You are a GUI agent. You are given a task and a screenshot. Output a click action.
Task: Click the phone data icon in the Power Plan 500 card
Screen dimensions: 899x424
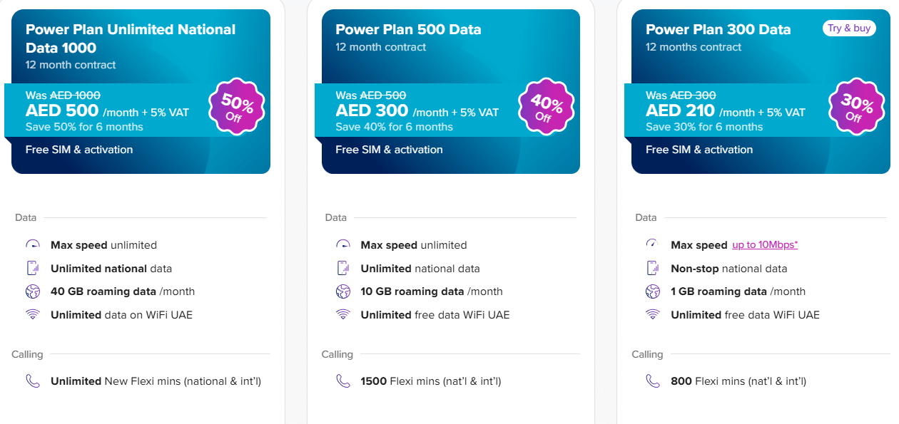(343, 268)
